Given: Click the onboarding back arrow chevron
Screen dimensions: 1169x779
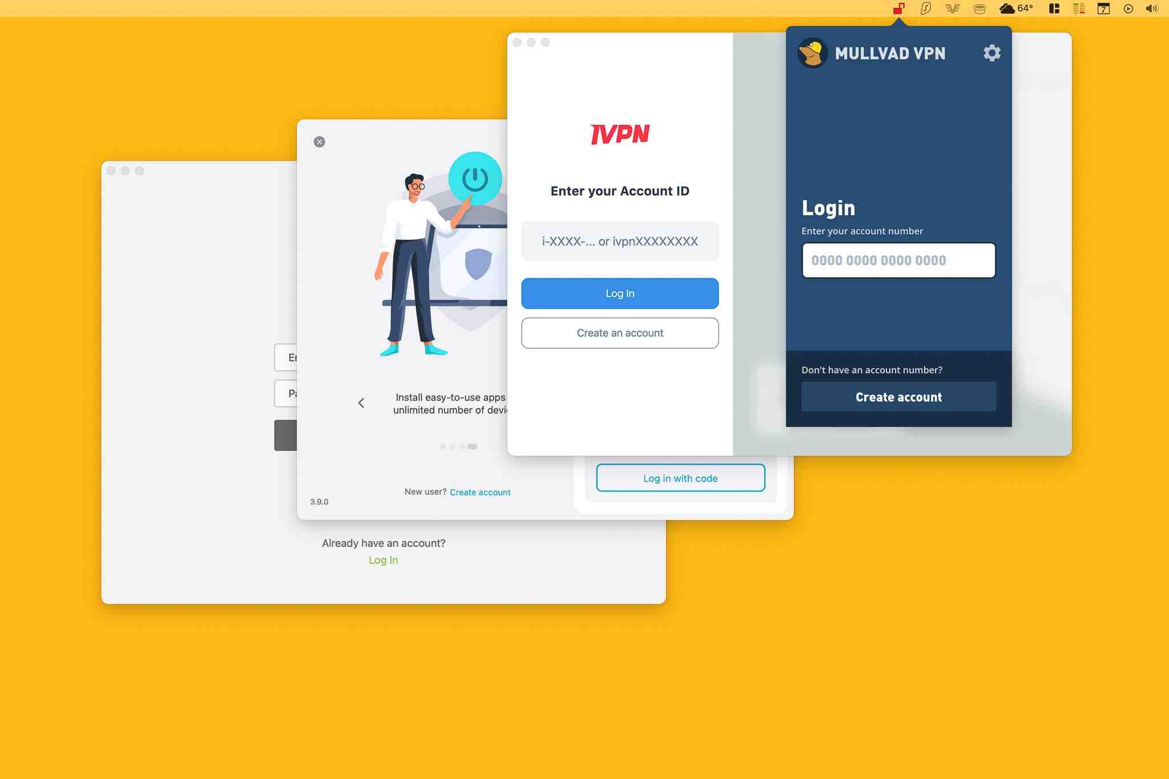Looking at the screenshot, I should (360, 402).
